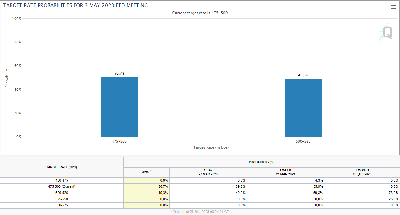Select the 1 MONTH column header

tap(362, 172)
